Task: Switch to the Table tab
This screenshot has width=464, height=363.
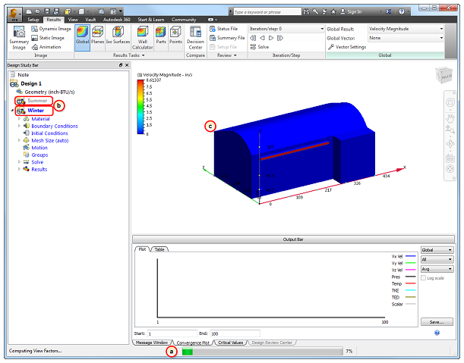Action: (x=159, y=249)
